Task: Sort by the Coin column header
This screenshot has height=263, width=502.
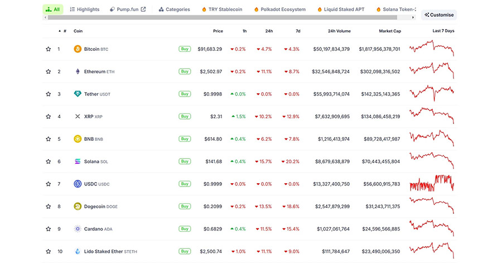Action: [78, 31]
